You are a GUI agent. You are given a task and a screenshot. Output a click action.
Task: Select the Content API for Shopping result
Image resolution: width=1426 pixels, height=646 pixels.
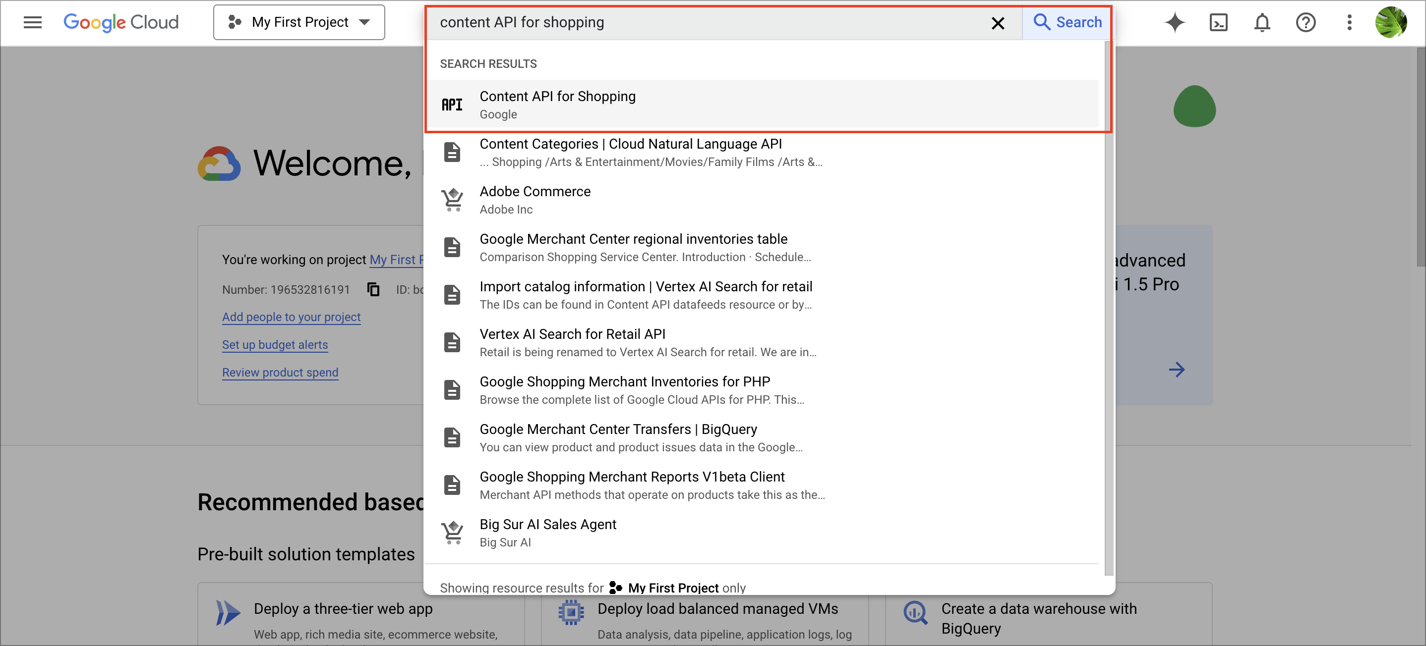point(763,105)
